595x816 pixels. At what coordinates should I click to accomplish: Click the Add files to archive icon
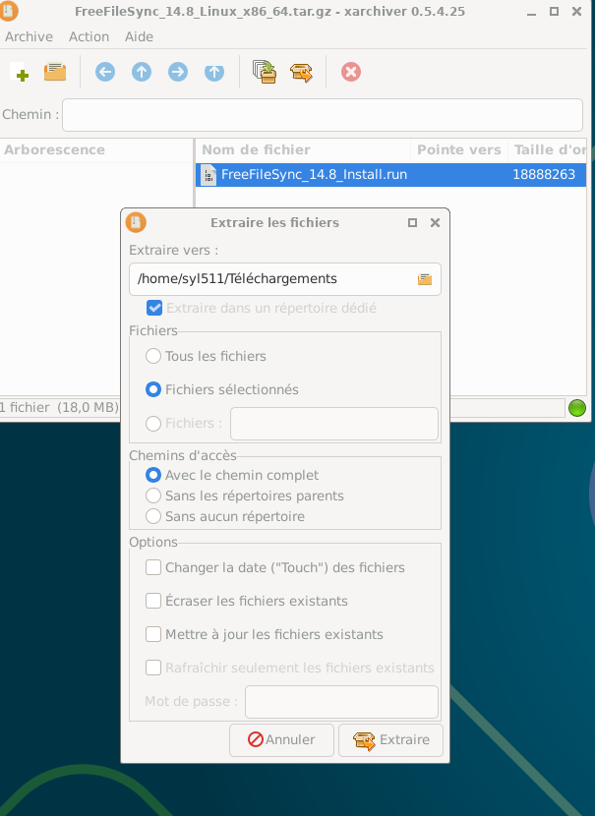coord(264,72)
